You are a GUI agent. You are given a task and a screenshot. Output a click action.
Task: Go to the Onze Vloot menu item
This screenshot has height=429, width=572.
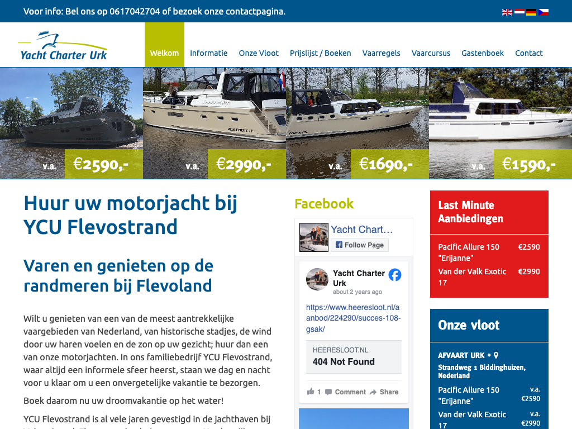(x=259, y=53)
